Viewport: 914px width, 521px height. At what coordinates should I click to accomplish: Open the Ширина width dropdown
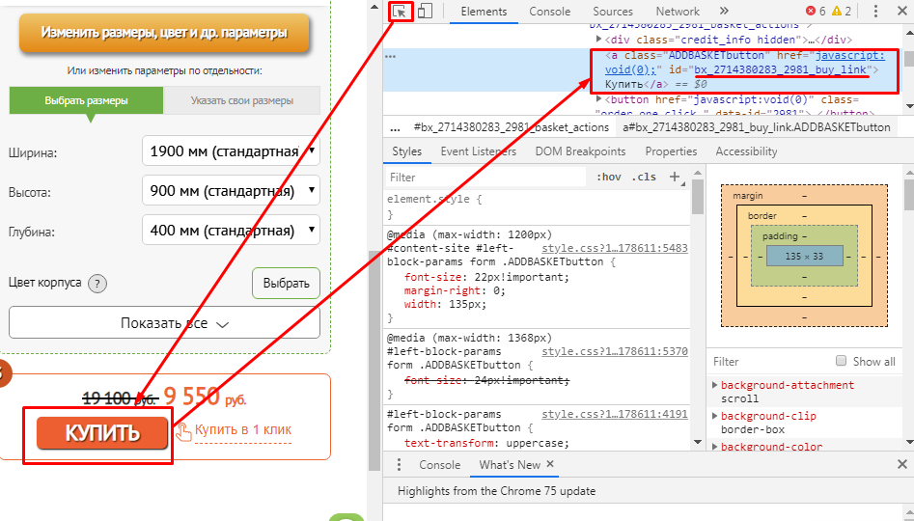tap(231, 151)
